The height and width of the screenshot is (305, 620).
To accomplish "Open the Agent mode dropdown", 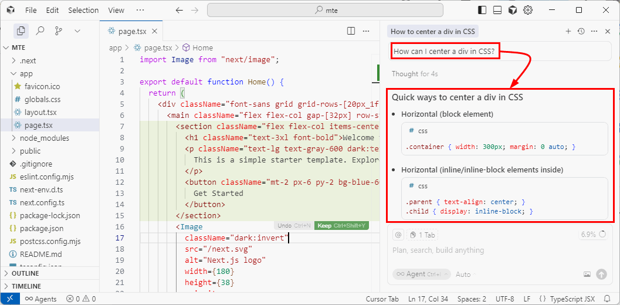I will 421,274.
